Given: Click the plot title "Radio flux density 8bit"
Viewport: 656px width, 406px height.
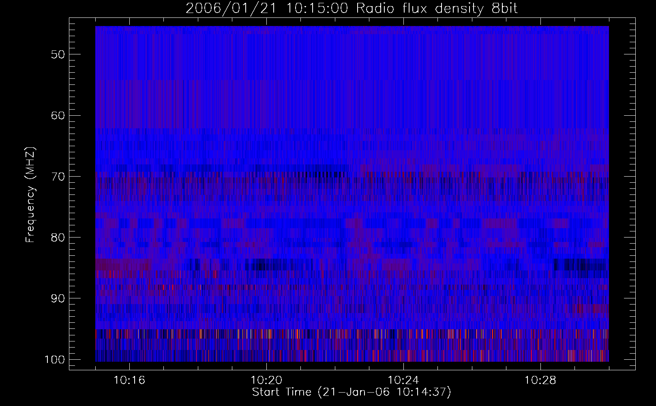Looking at the screenshot, I should 437,9.
